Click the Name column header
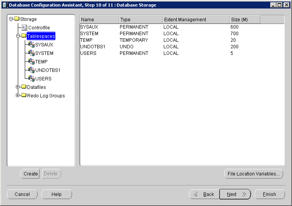This screenshot has height=206, width=292. click(x=100, y=20)
